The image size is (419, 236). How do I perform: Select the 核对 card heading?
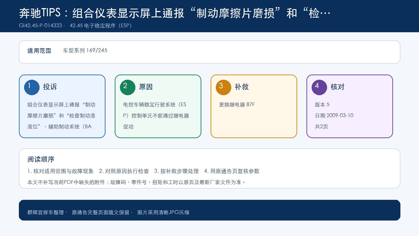point(338,87)
